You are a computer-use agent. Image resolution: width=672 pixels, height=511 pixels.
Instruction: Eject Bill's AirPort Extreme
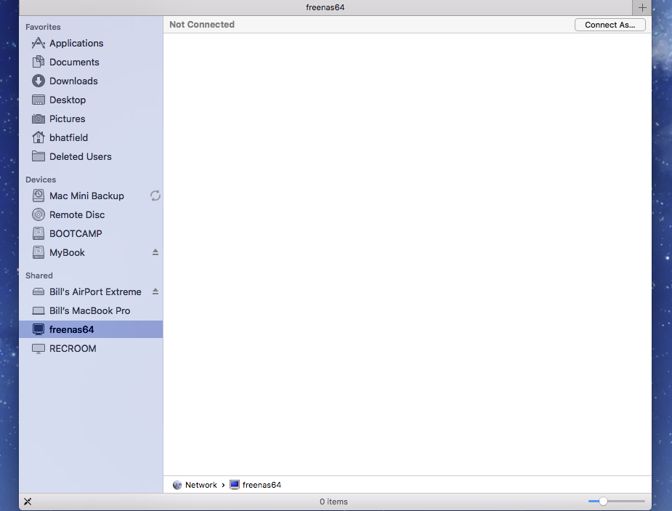155,291
